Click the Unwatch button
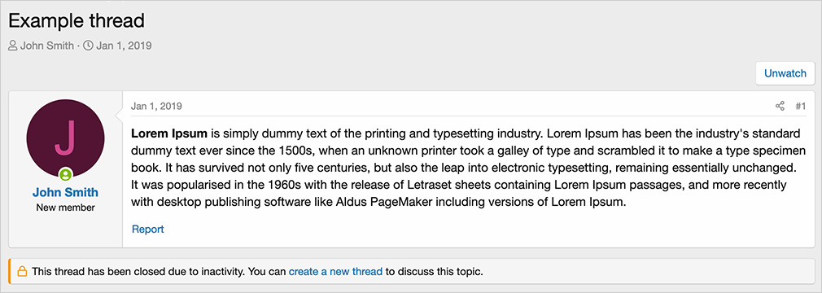Viewport: 822px width, 293px height. pos(785,73)
